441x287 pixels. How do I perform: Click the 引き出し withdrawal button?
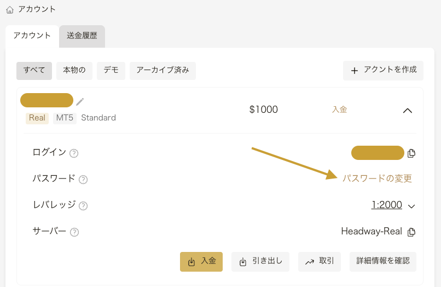click(261, 262)
